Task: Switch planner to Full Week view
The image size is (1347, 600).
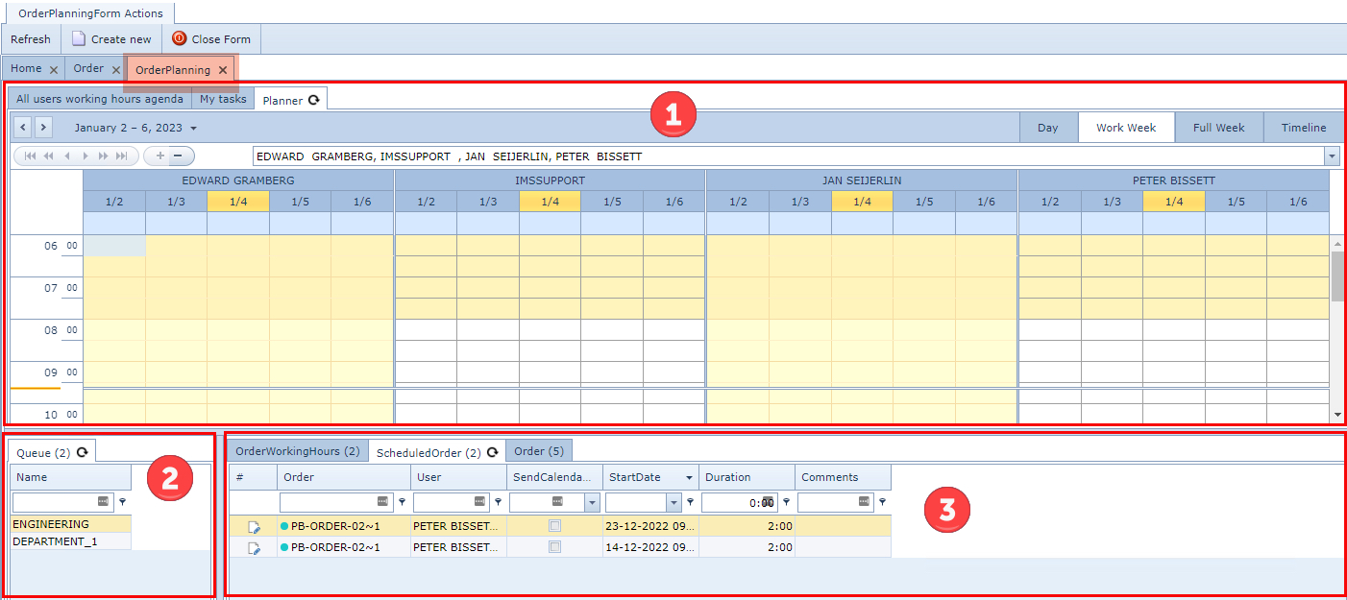Action: 1218,128
